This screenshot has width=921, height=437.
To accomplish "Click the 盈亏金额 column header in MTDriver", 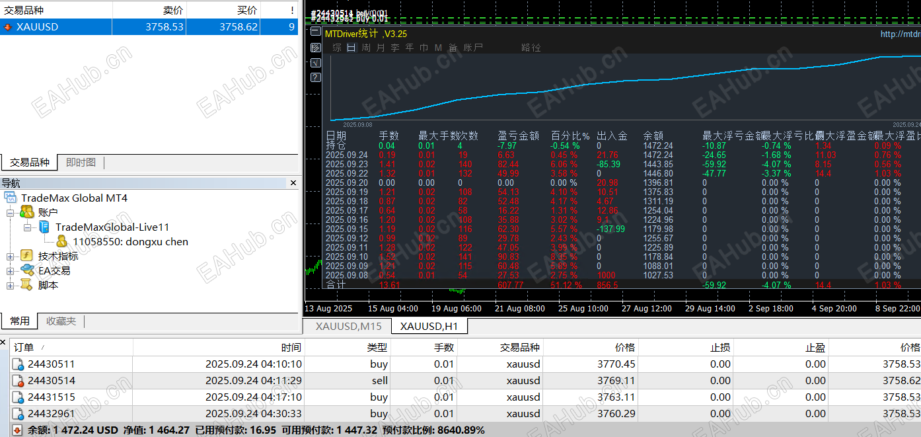I will tap(519, 136).
